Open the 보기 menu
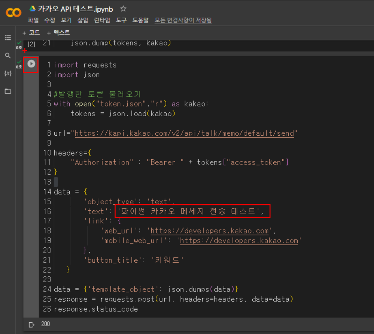The image size is (374, 334). pos(66,20)
